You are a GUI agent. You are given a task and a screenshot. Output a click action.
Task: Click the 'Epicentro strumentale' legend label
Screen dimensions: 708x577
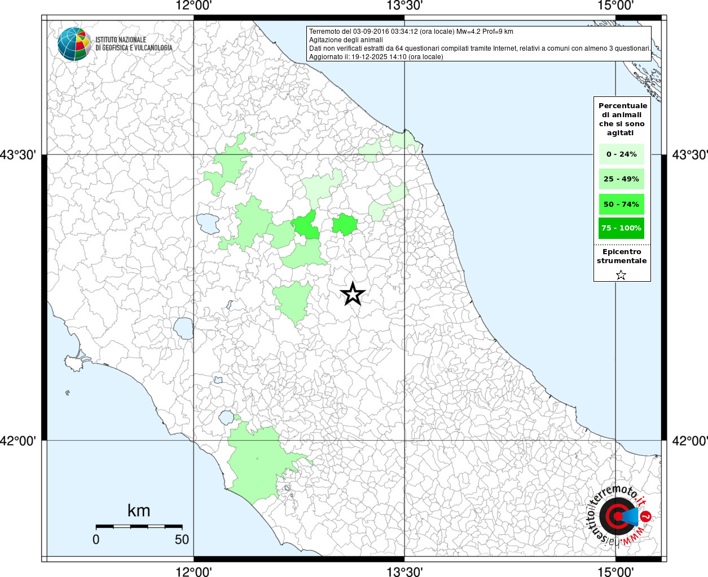point(622,256)
